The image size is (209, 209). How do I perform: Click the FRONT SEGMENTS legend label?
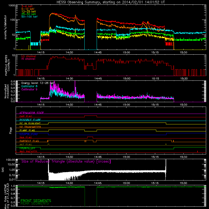click(36, 201)
